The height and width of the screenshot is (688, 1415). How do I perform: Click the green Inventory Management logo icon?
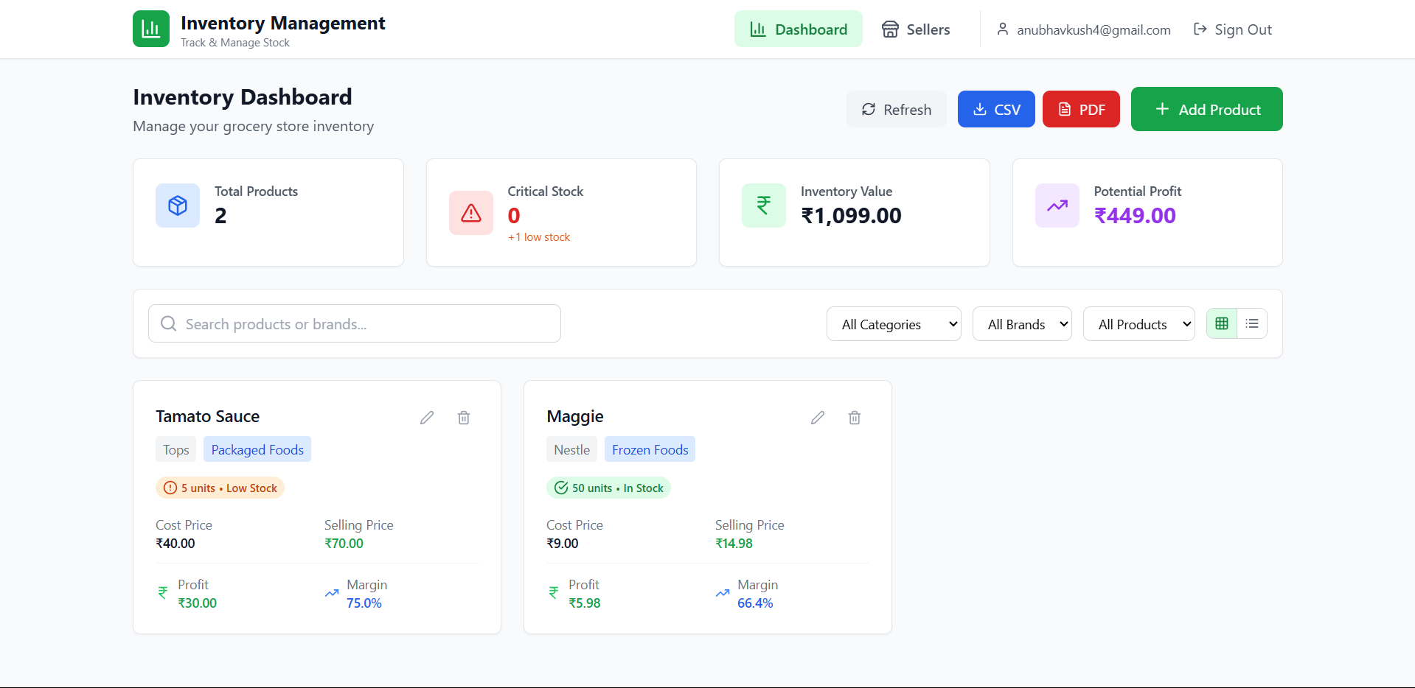click(151, 29)
